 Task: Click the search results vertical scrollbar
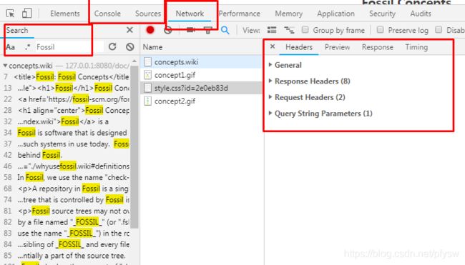(x=134, y=146)
